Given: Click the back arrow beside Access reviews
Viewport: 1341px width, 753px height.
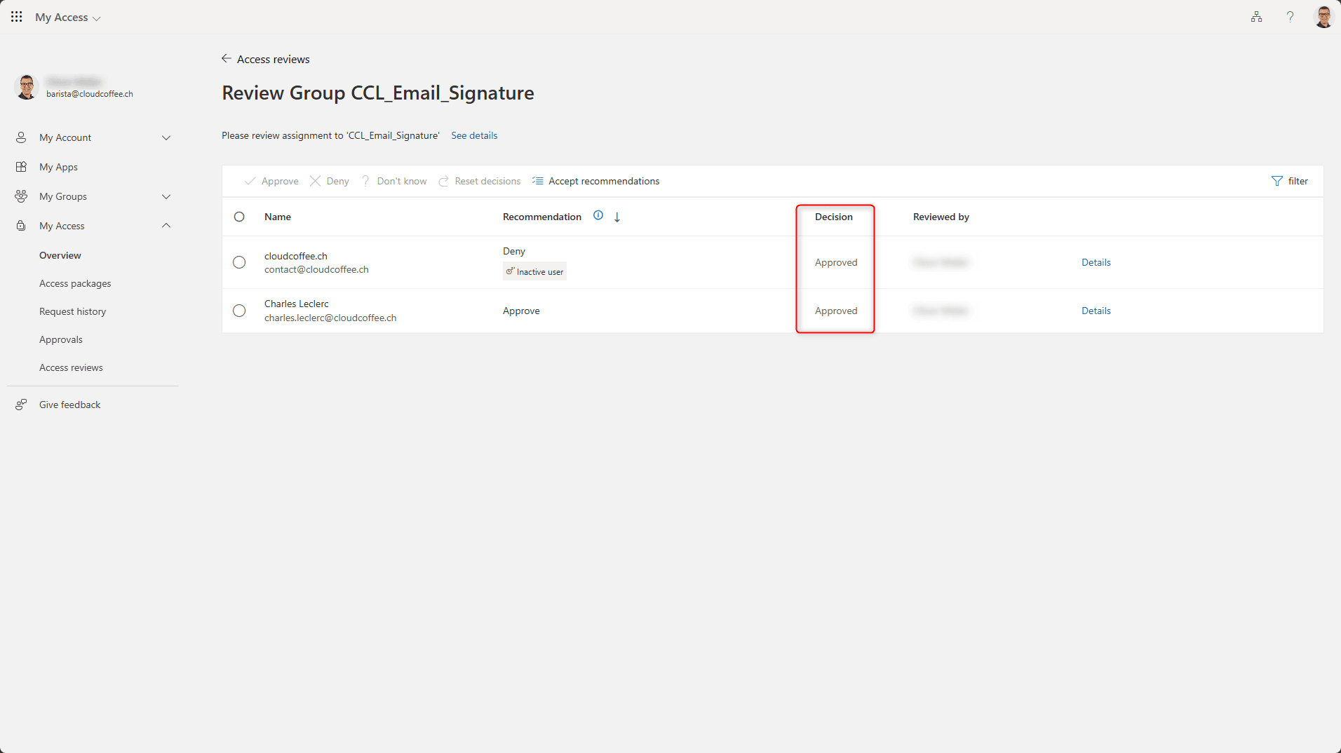Looking at the screenshot, I should coord(227,59).
